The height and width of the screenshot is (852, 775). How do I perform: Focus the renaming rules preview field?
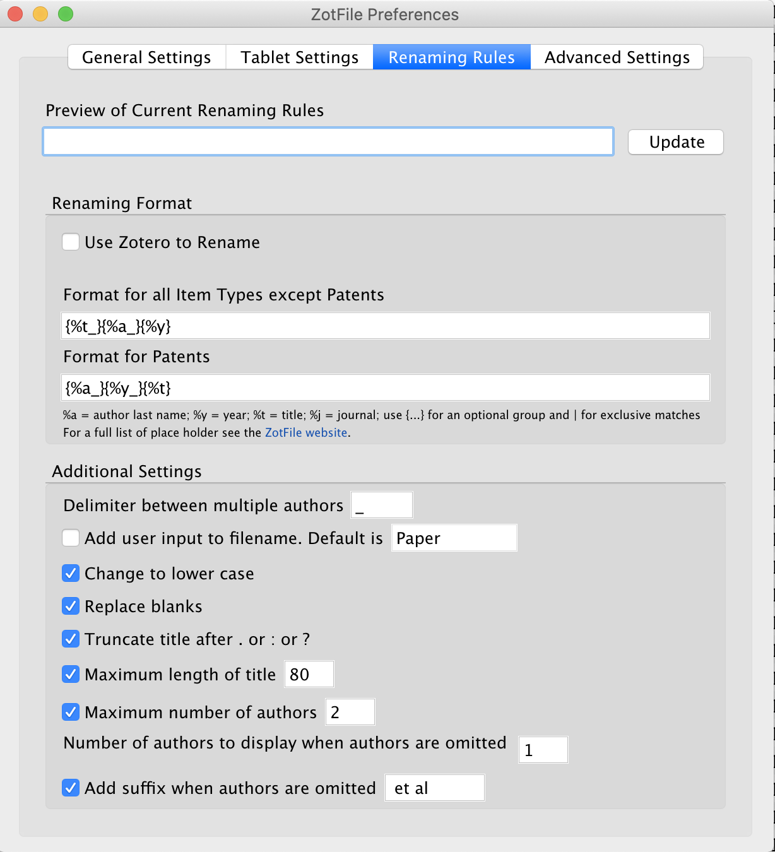click(x=328, y=141)
